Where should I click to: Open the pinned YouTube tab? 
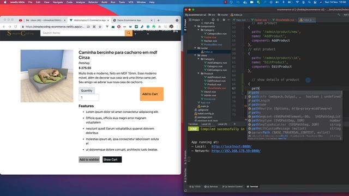click(x=21, y=20)
